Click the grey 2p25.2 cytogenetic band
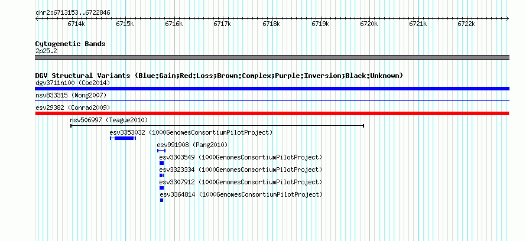Image resolution: width=526 pixels, height=241 pixels. coord(272,57)
